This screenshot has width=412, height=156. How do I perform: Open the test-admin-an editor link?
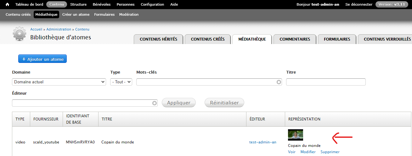tap(263, 142)
